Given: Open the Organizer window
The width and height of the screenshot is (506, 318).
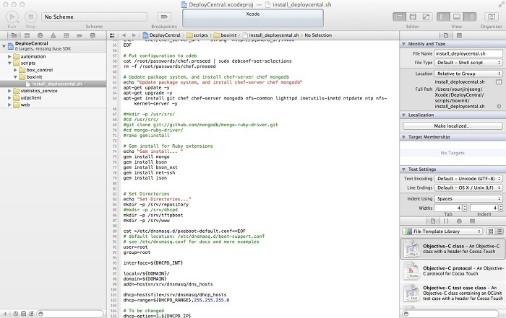Looking at the screenshot, I should pyautogui.click(x=491, y=17).
